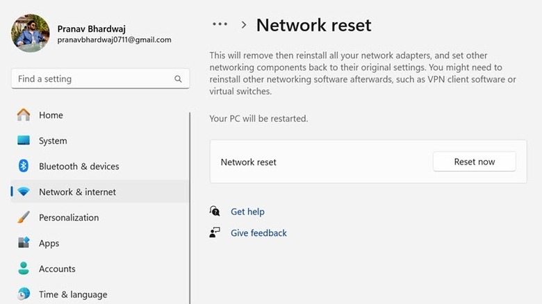
Task: Click the Give feedback icon
Action: 215,233
